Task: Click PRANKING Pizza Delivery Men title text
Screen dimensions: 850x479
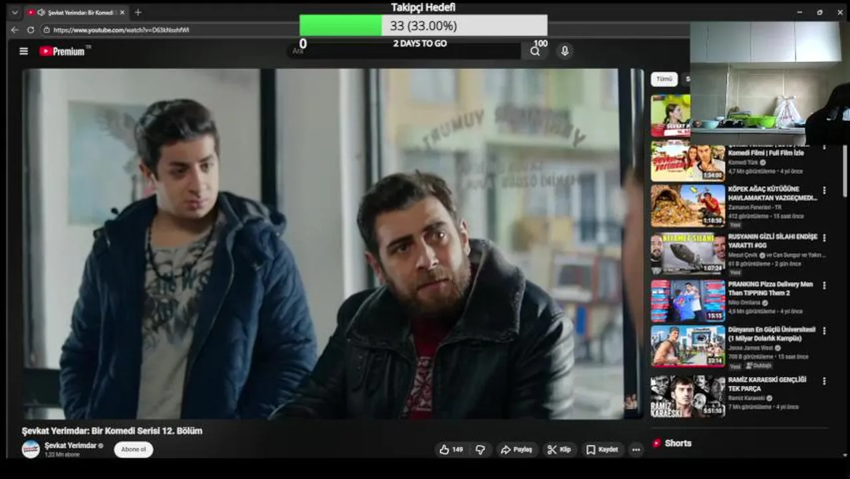Action: (x=770, y=288)
